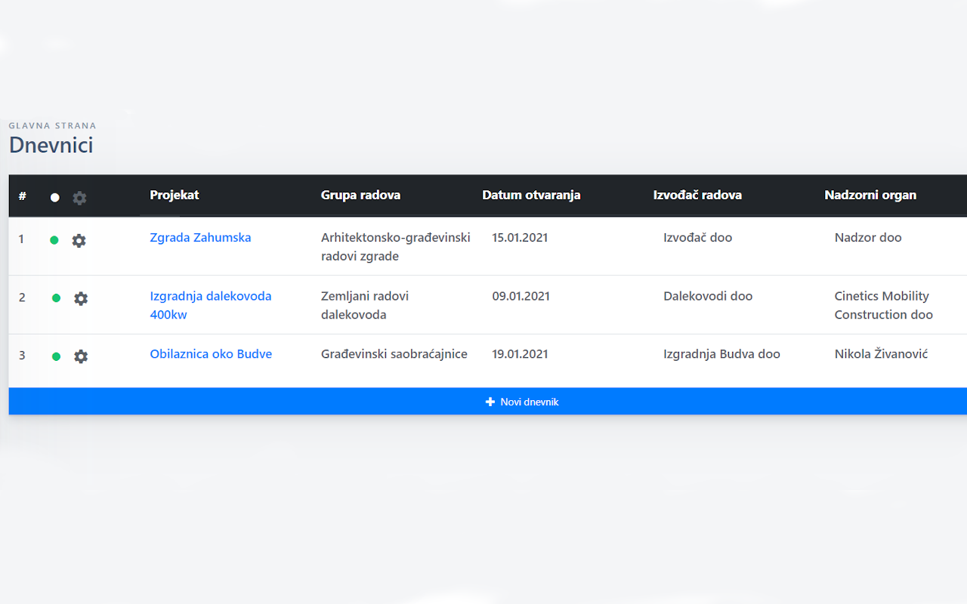
Task: Click green status dot in row 2
Action: (56, 298)
